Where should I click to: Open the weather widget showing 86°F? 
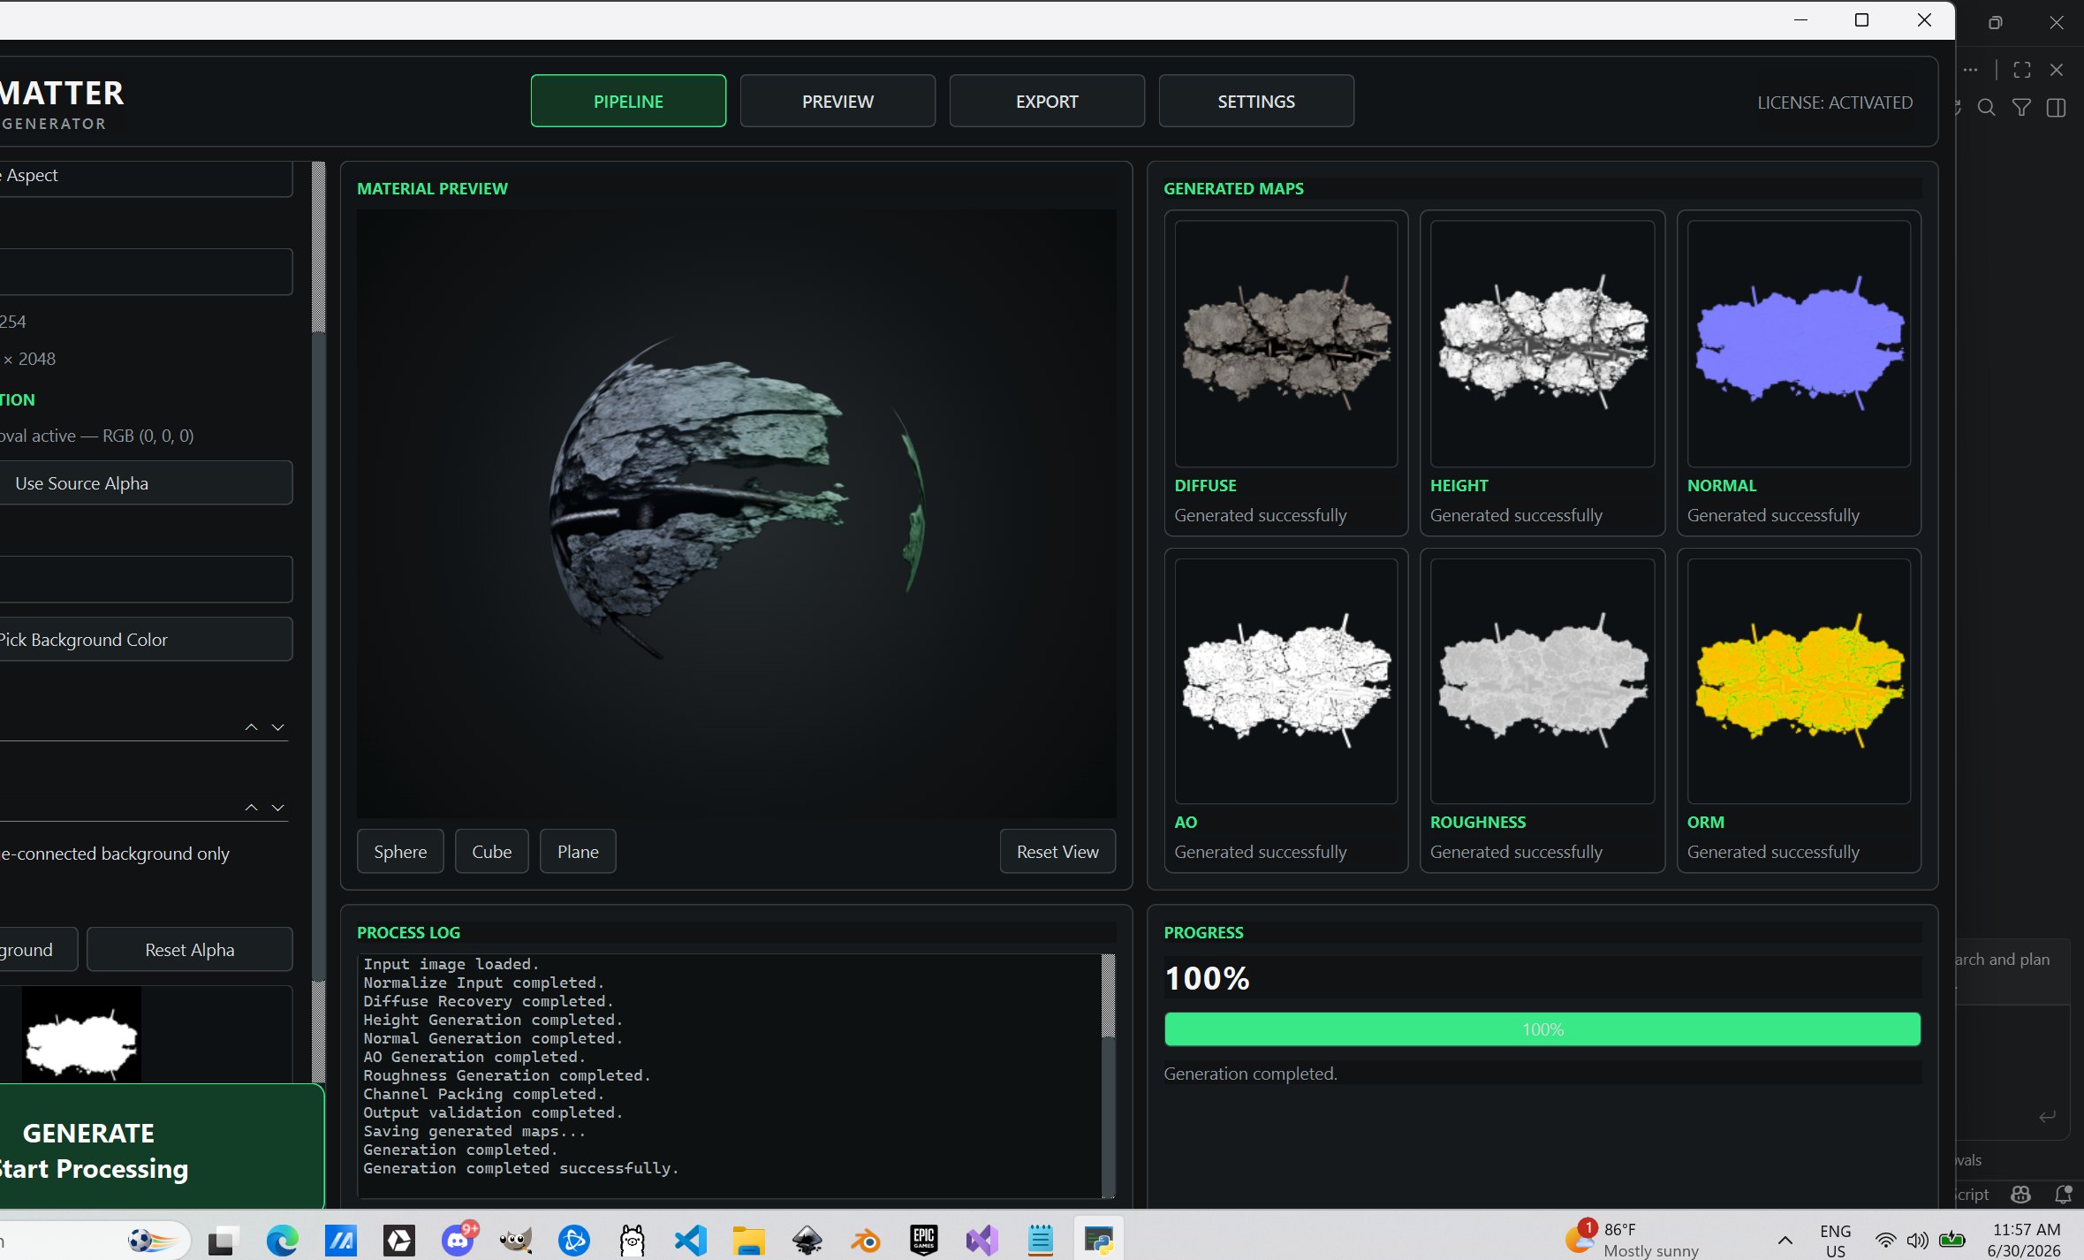(x=1633, y=1240)
